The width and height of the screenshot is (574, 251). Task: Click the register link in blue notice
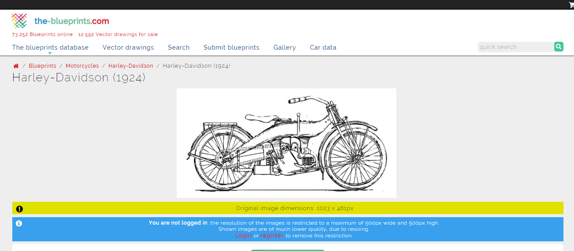[x=272, y=236]
